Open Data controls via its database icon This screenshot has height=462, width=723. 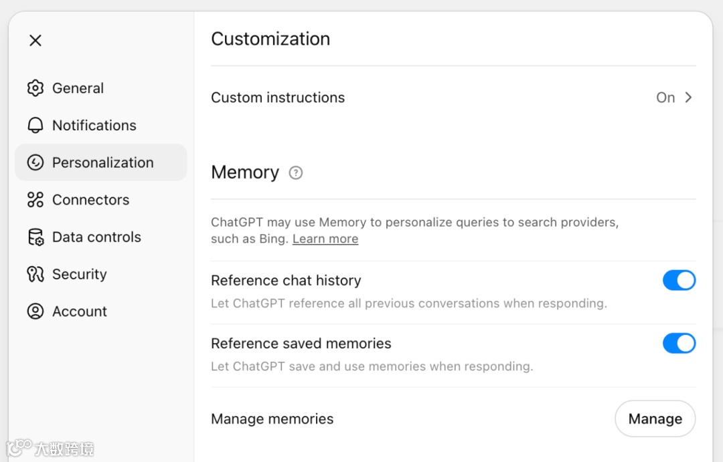pyautogui.click(x=35, y=237)
